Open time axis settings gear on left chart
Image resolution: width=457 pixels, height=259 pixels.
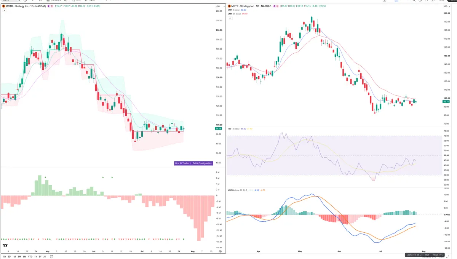[x=220, y=251]
